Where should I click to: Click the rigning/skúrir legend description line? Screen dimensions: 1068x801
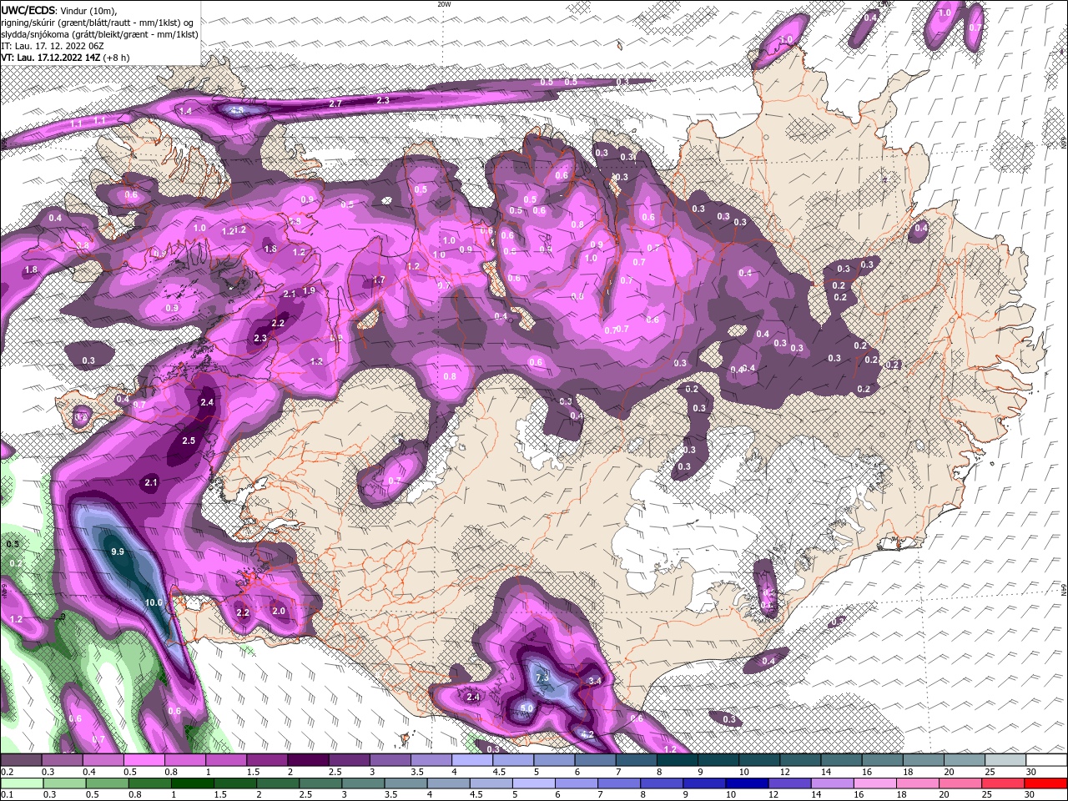98,22
